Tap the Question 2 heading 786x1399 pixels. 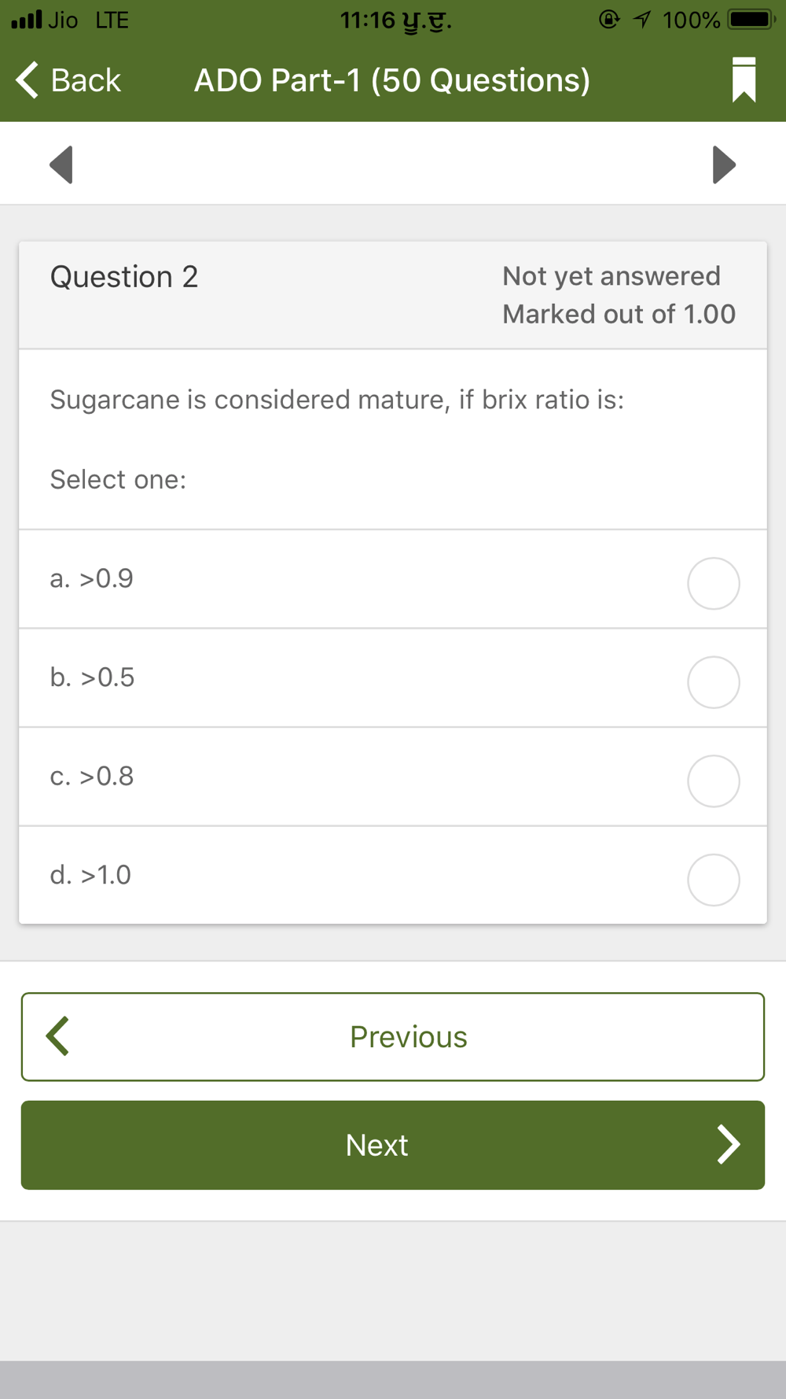(x=124, y=277)
